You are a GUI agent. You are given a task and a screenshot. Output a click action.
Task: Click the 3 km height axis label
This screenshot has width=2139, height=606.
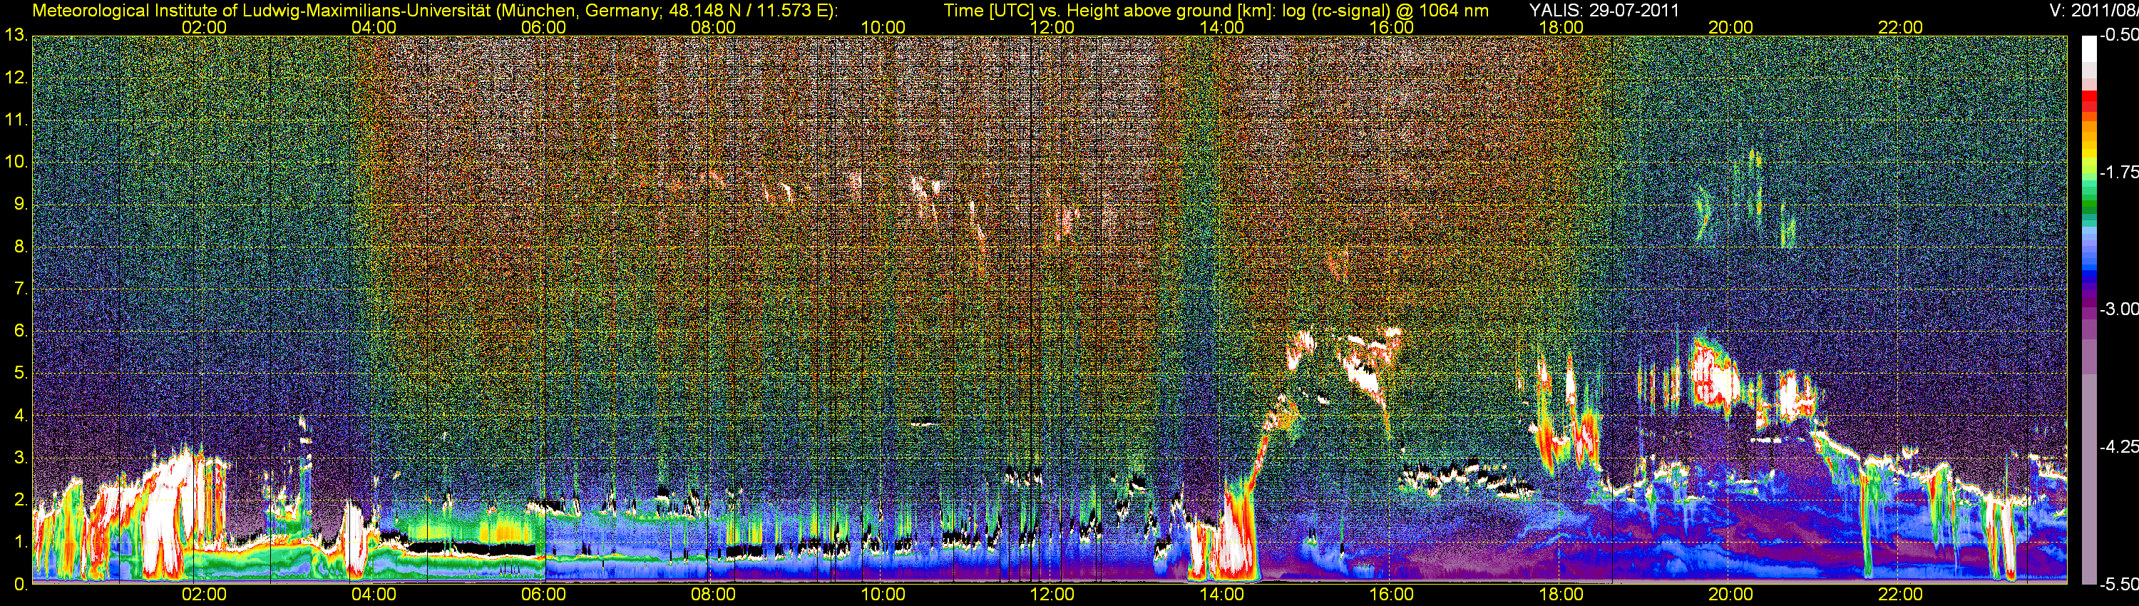[x=21, y=458]
